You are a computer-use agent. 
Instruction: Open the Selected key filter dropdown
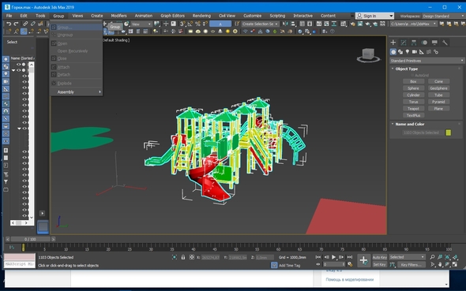tap(407, 257)
